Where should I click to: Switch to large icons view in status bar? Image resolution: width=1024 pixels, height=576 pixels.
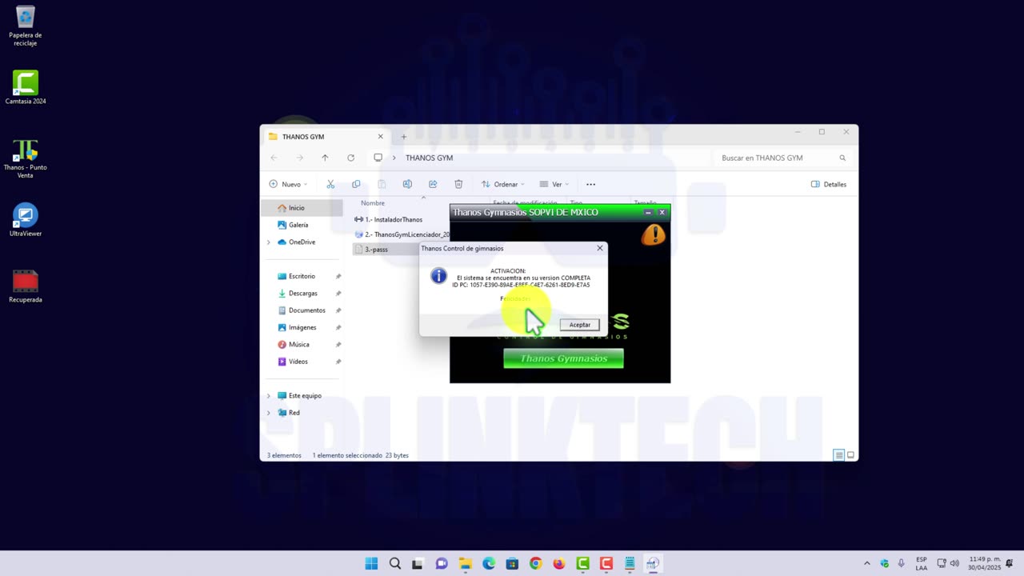click(x=850, y=455)
